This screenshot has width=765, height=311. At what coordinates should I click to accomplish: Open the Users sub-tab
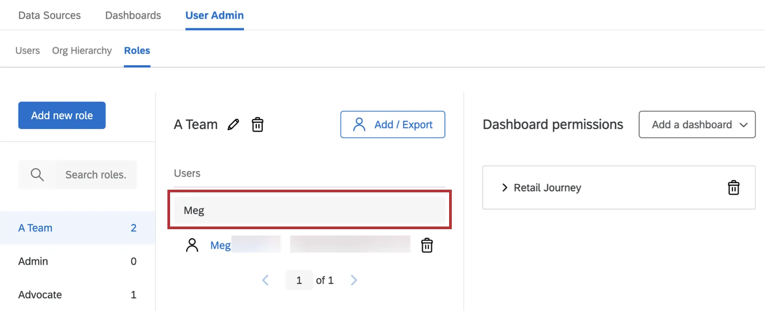pyautogui.click(x=27, y=50)
